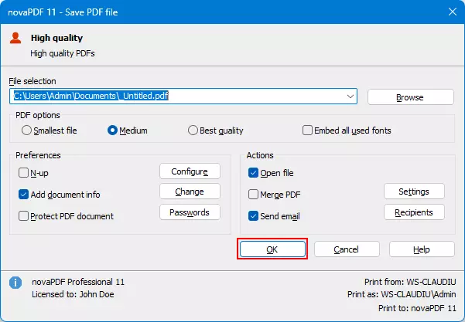465x322 pixels.
Task: Uncheck Add document info
Action: pyautogui.click(x=23, y=195)
